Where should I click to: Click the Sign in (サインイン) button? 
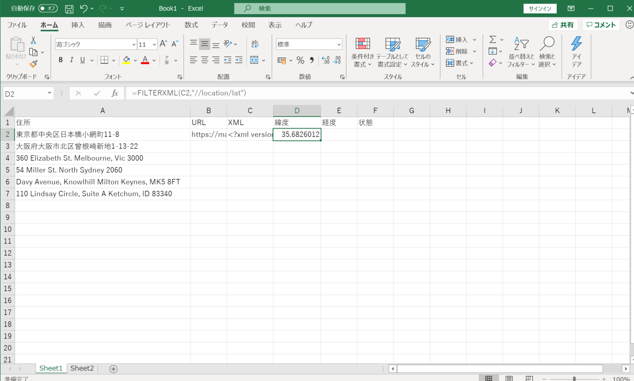pos(540,9)
